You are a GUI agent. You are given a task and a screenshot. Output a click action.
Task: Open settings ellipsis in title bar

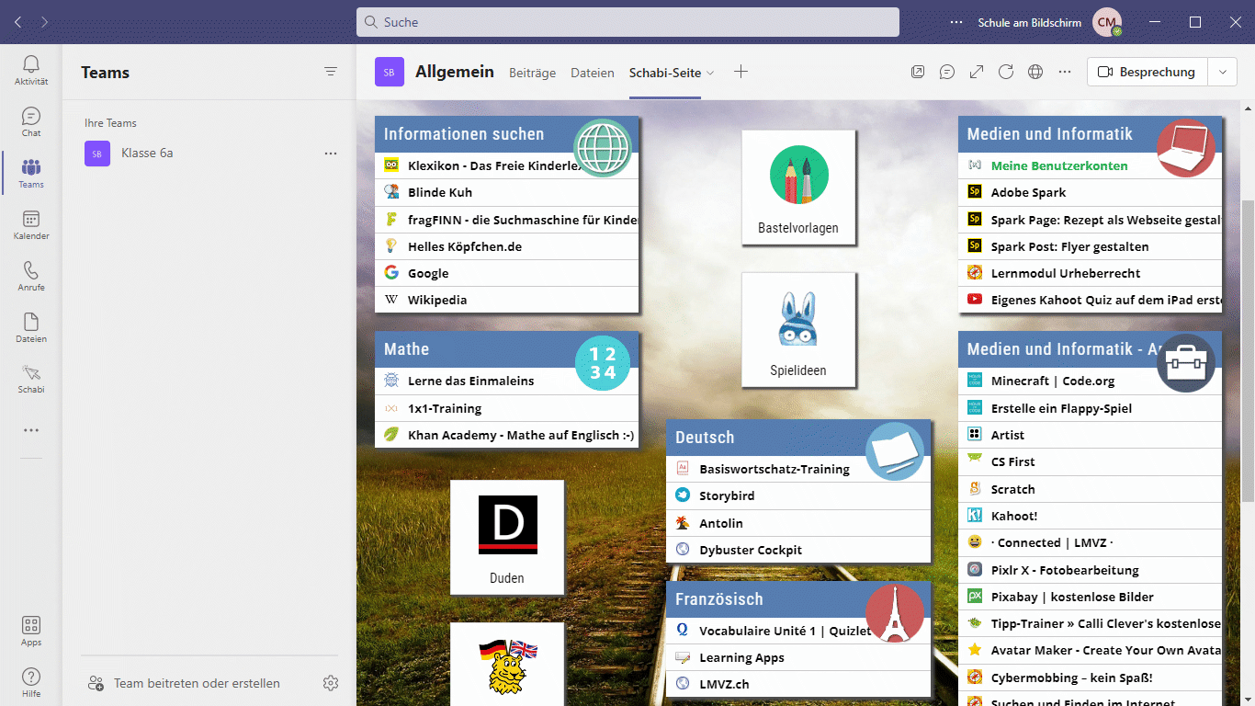coord(956,22)
